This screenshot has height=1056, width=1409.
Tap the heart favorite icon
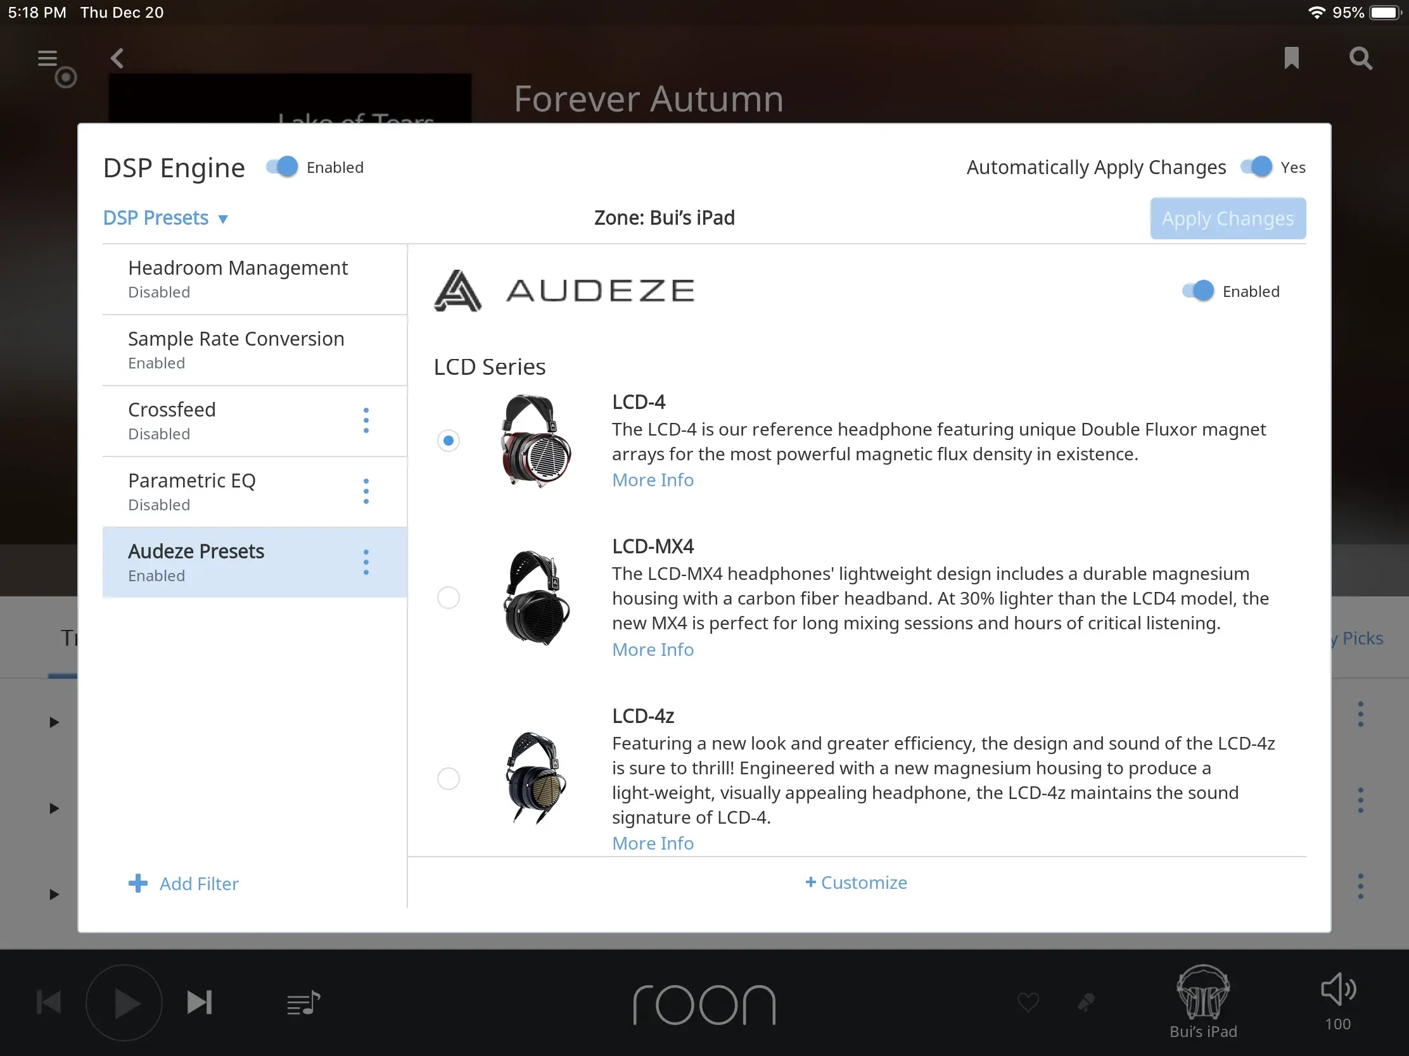coord(1028,1003)
